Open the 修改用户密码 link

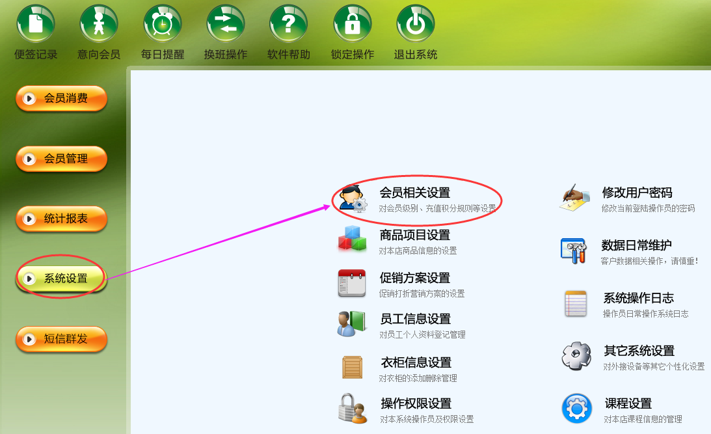(x=637, y=193)
